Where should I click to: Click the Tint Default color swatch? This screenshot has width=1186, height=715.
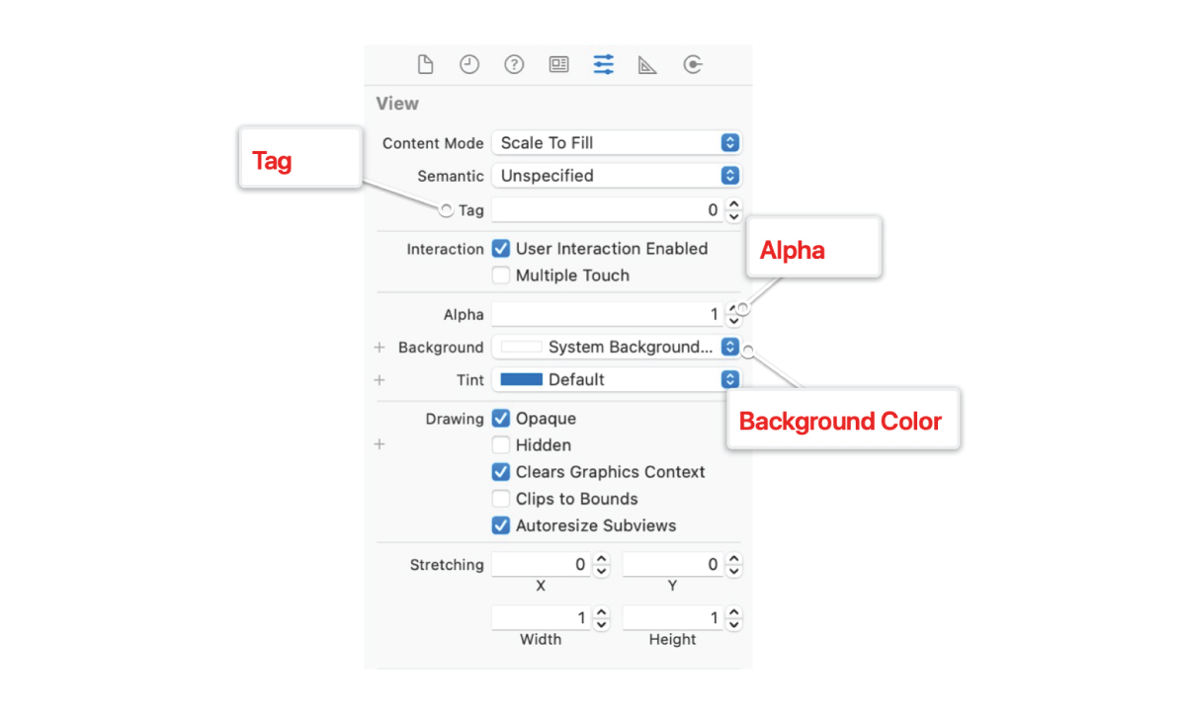pos(523,379)
